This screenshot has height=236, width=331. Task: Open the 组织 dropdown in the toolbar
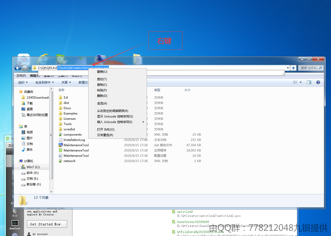23,83
